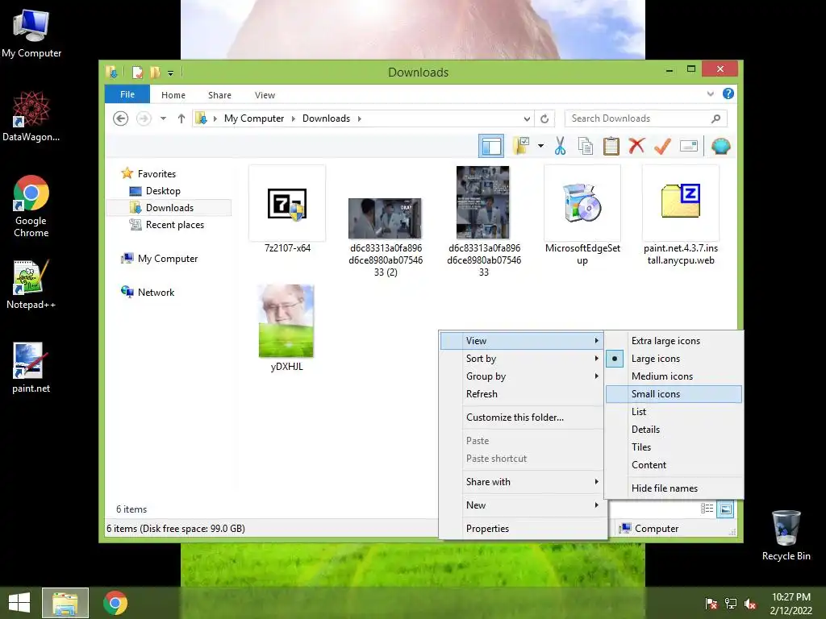This screenshot has width=826, height=619.
Task: Click File Explorer taskbar button
Action: (x=65, y=603)
